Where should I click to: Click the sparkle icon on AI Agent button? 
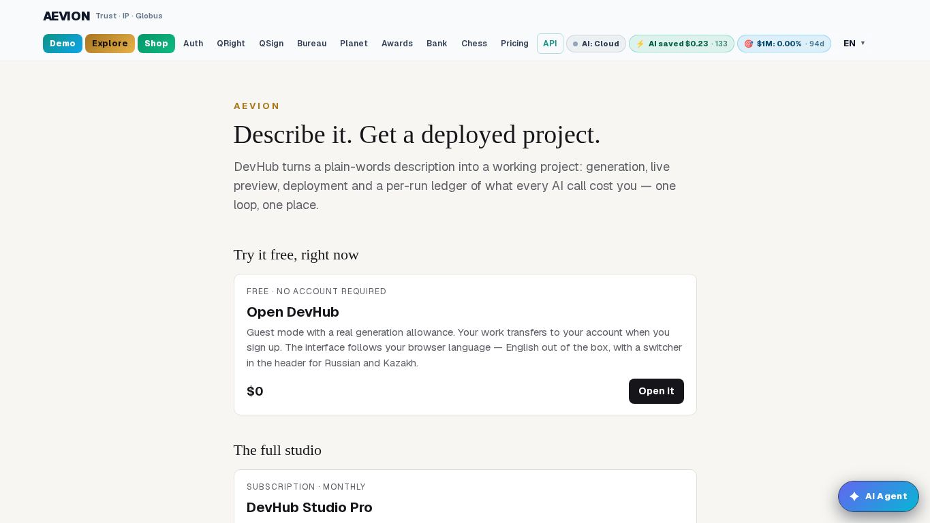pyautogui.click(x=854, y=496)
